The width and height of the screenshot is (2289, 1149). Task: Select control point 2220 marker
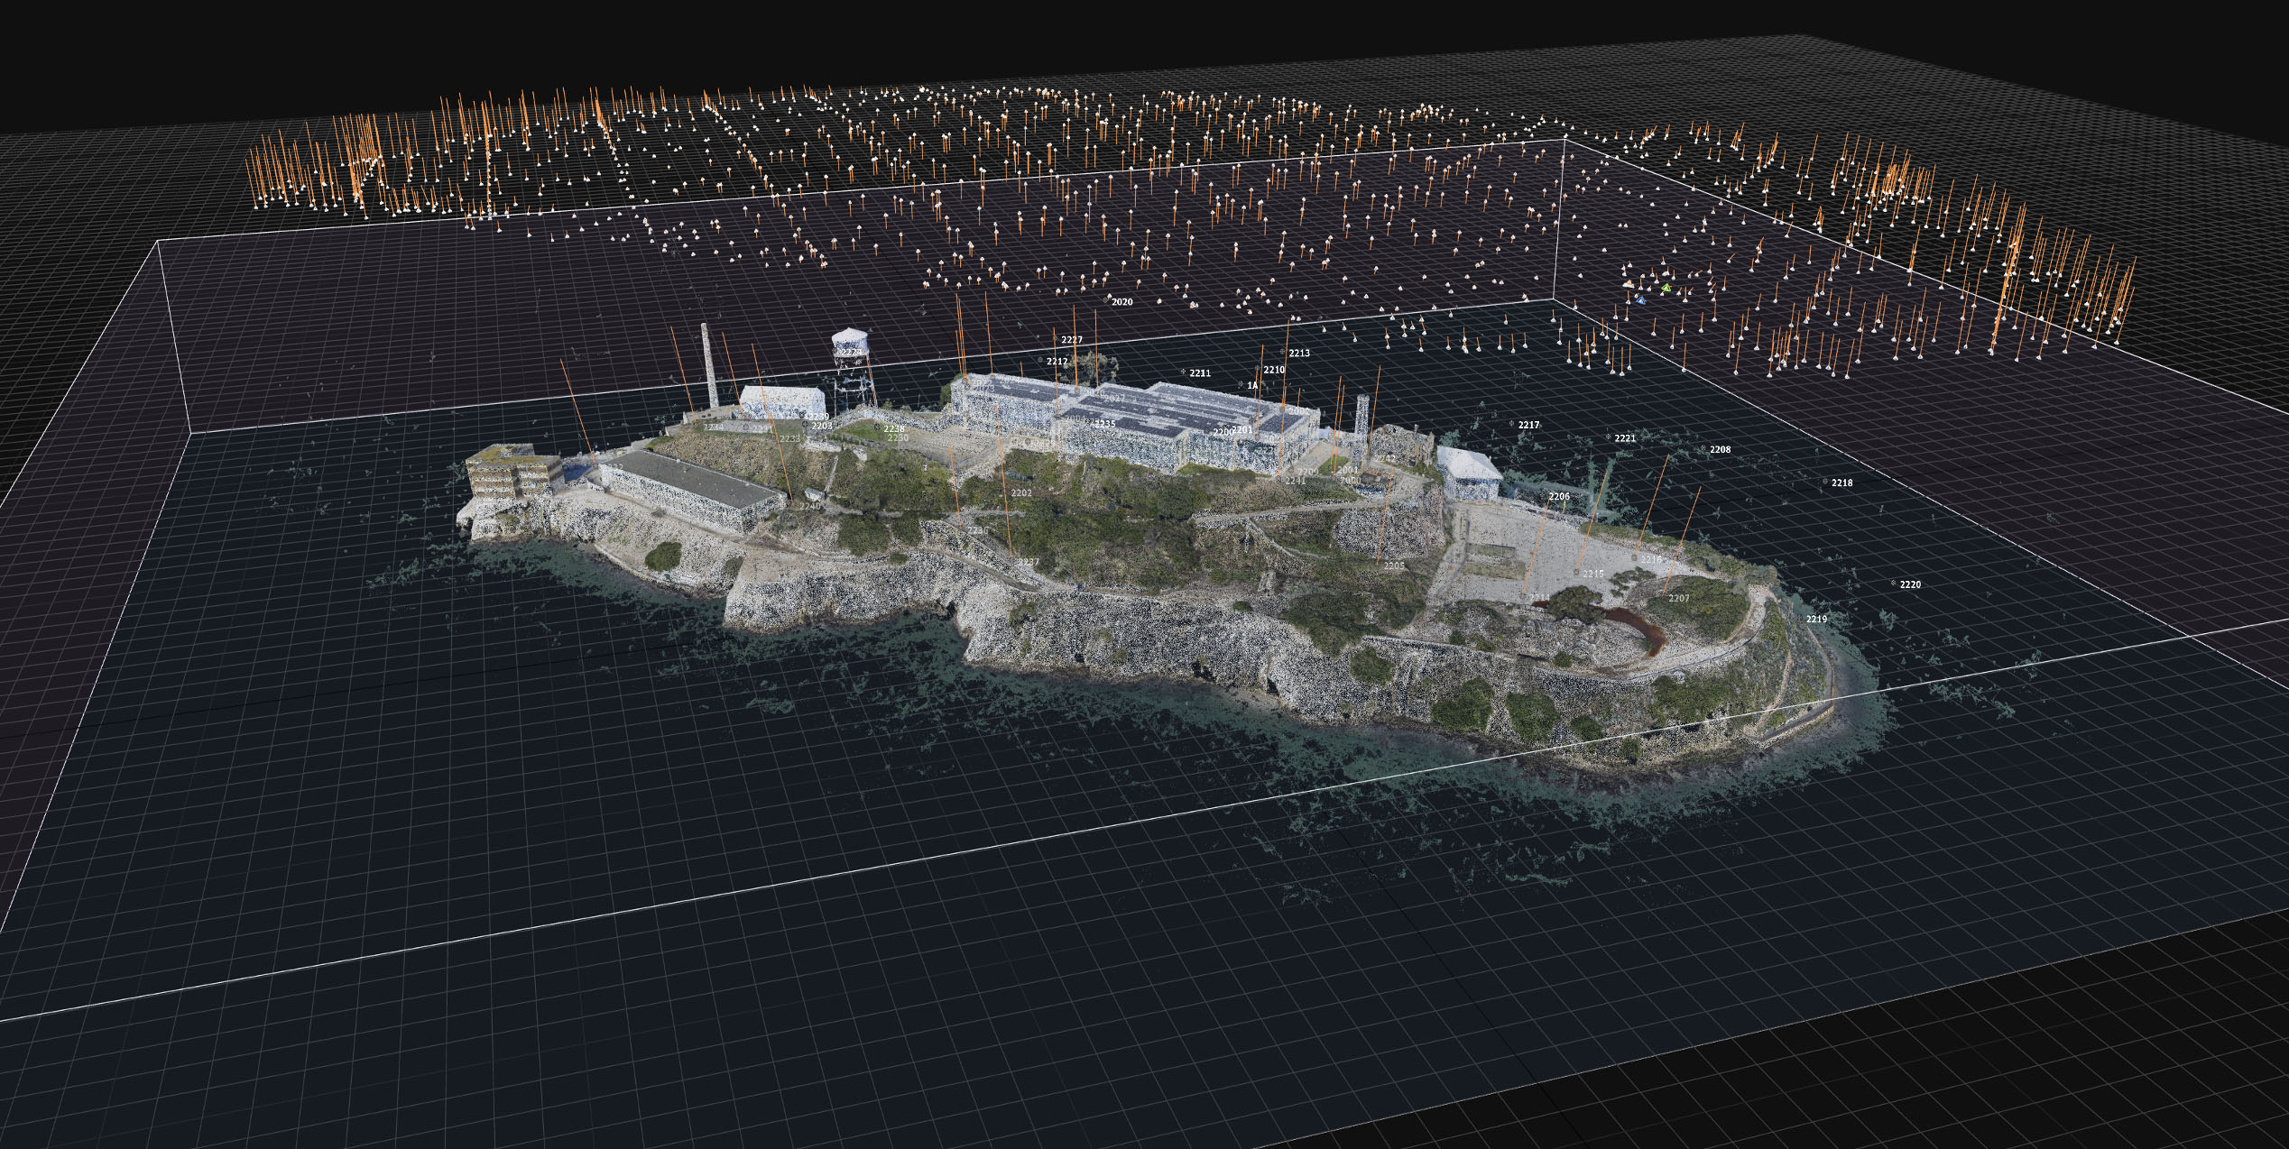pos(1894,584)
